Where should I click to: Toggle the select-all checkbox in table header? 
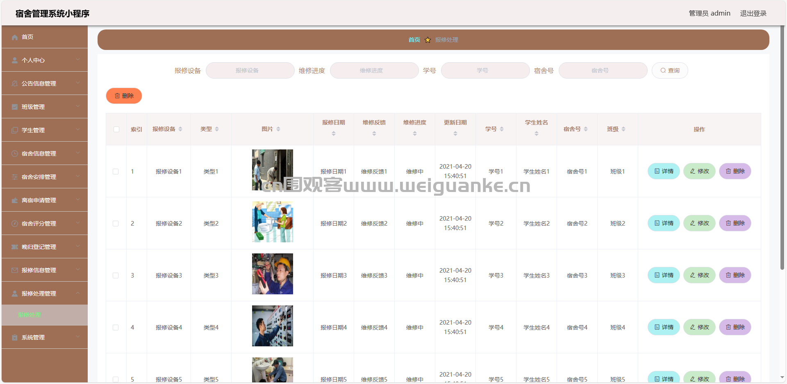pos(116,130)
